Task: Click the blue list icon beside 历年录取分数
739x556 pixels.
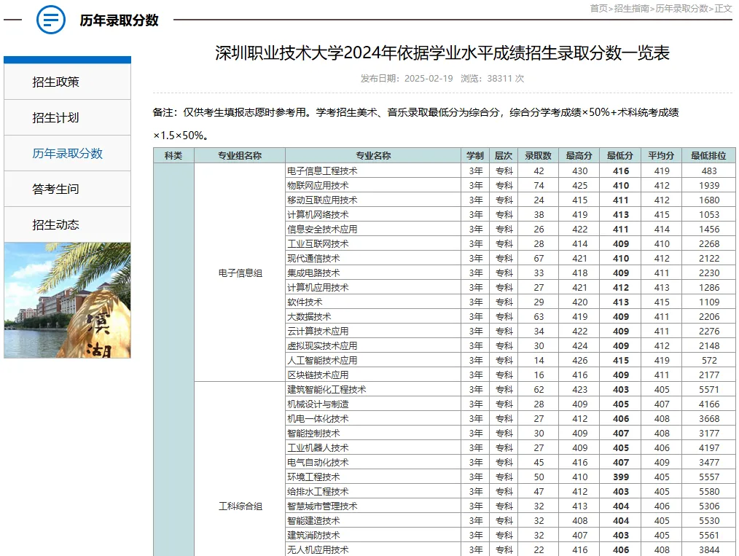Action: coord(51,20)
